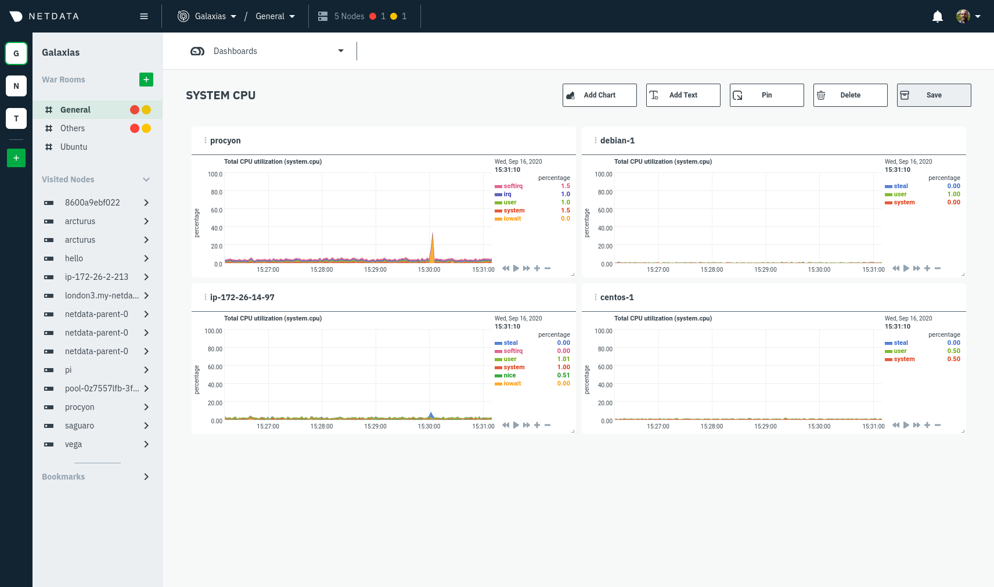The width and height of the screenshot is (994, 587).
Task: Open the General war room
Action: [x=97, y=110]
